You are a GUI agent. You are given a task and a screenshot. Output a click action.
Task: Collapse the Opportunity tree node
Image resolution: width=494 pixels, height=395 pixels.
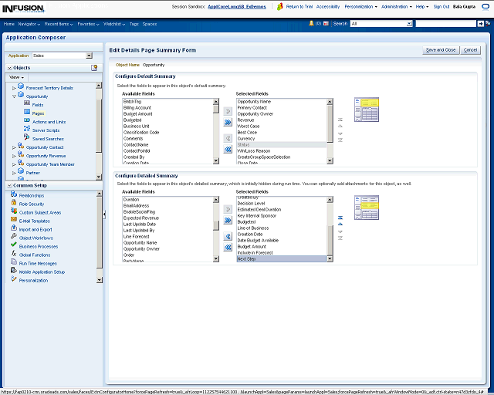14,96
